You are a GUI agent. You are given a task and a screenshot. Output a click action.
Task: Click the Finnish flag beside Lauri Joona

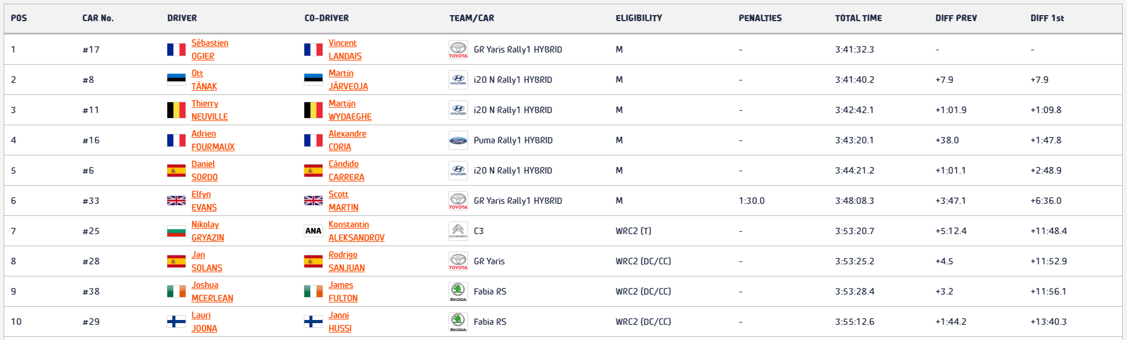(x=176, y=322)
